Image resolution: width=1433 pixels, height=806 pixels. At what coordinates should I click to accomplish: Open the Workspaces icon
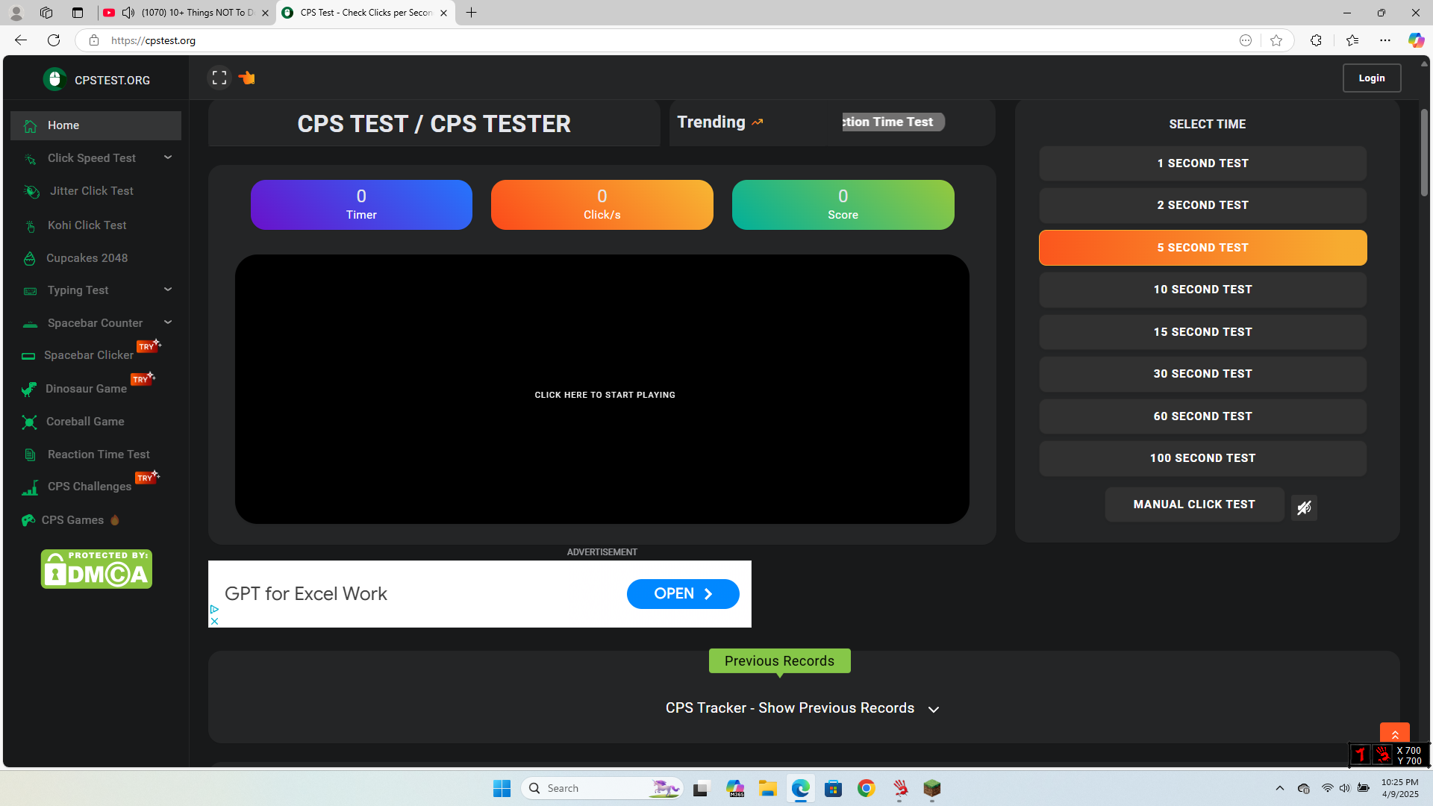point(46,13)
